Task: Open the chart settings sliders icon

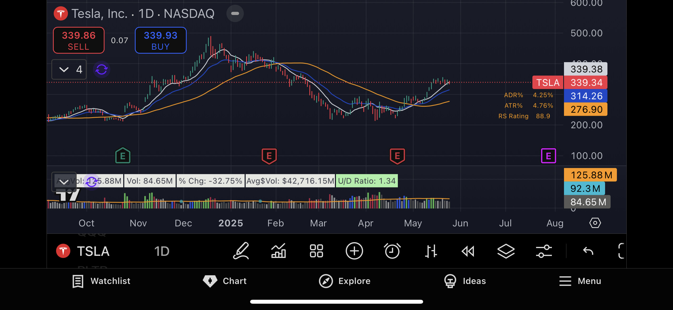Action: click(x=544, y=251)
